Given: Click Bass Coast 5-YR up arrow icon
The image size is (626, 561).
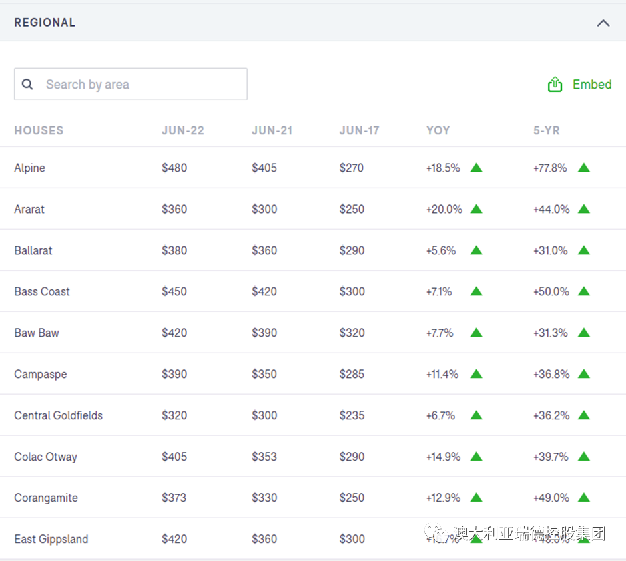Looking at the screenshot, I should coord(584,291).
